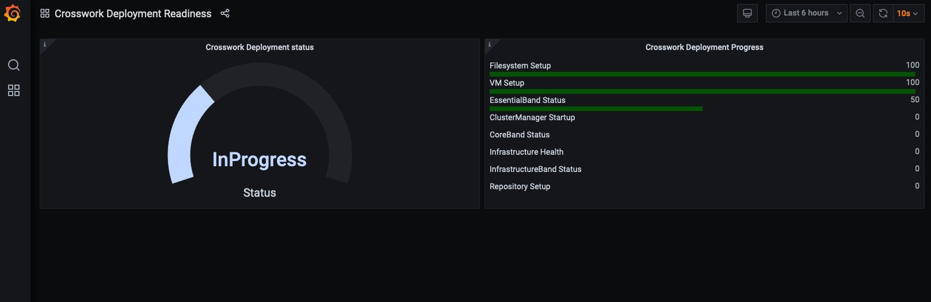Toggle the cycle view mode monitor icon
The image size is (931, 302).
[747, 13]
